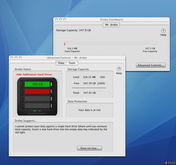This screenshot has width=176, height=165.
Task: Click the red indicator light beside red bay
Action: pos(51,91)
